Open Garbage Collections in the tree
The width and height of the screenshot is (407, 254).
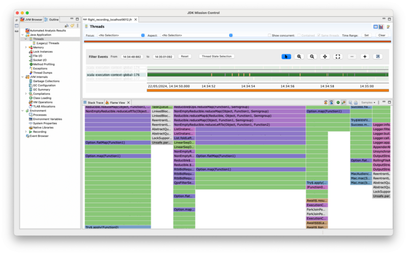(46, 81)
